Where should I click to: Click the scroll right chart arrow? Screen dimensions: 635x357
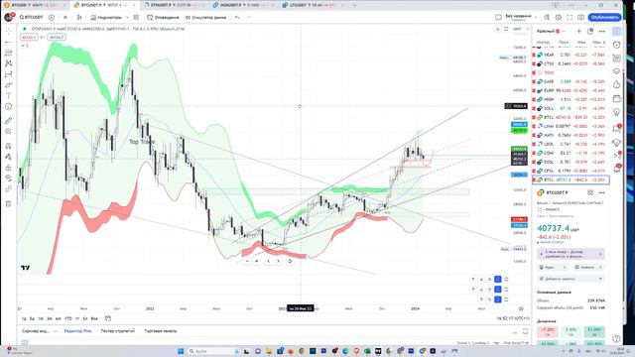[278, 261]
